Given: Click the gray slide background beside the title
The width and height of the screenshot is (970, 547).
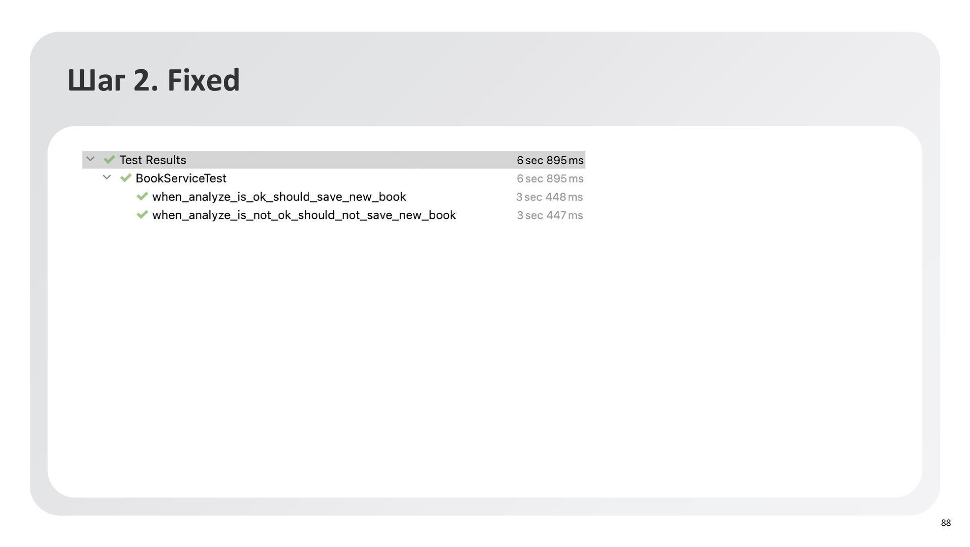Looking at the screenshot, I should 556,80.
